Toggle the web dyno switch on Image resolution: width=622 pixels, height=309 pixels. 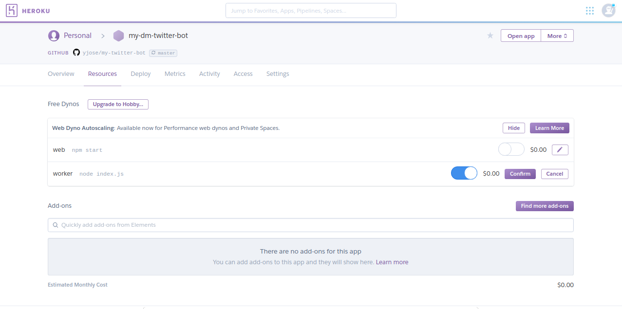(x=511, y=149)
